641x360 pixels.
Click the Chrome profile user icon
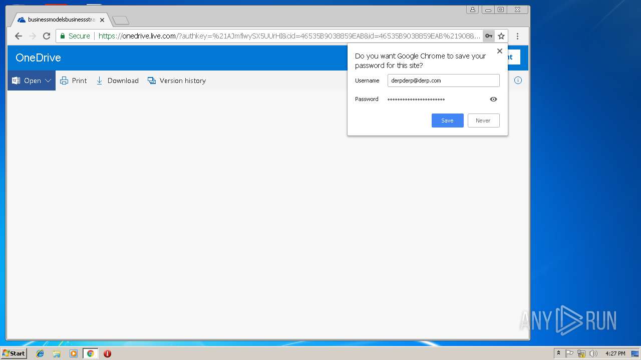pyautogui.click(x=472, y=9)
